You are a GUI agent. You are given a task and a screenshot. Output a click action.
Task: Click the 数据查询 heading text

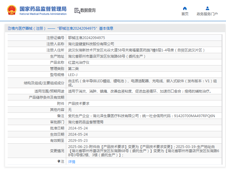pos(88,10)
